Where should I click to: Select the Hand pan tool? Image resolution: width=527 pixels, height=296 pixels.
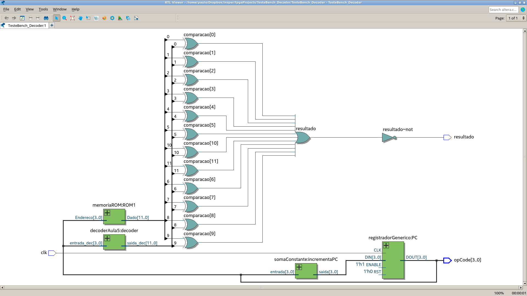80,18
